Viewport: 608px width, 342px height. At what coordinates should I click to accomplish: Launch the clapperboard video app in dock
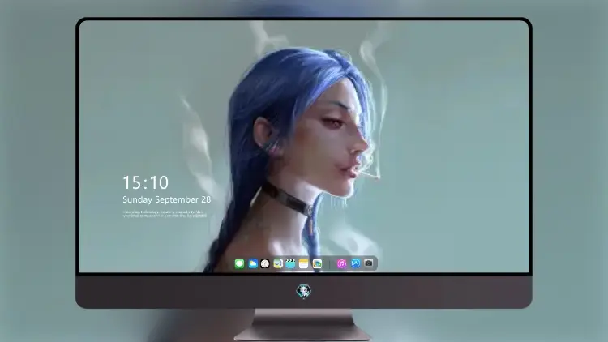290,264
